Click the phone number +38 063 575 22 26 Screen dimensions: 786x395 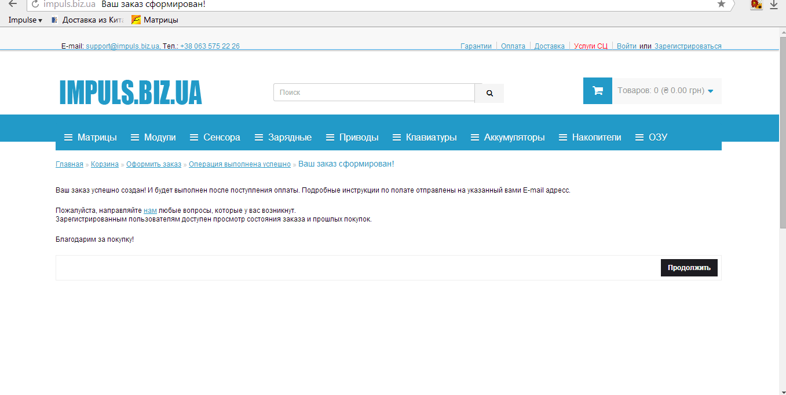click(210, 46)
